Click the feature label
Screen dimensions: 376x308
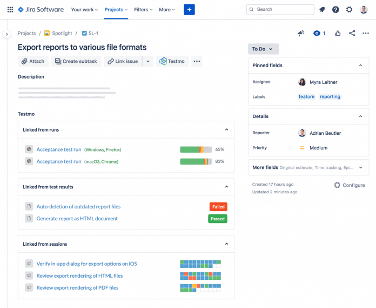click(306, 96)
